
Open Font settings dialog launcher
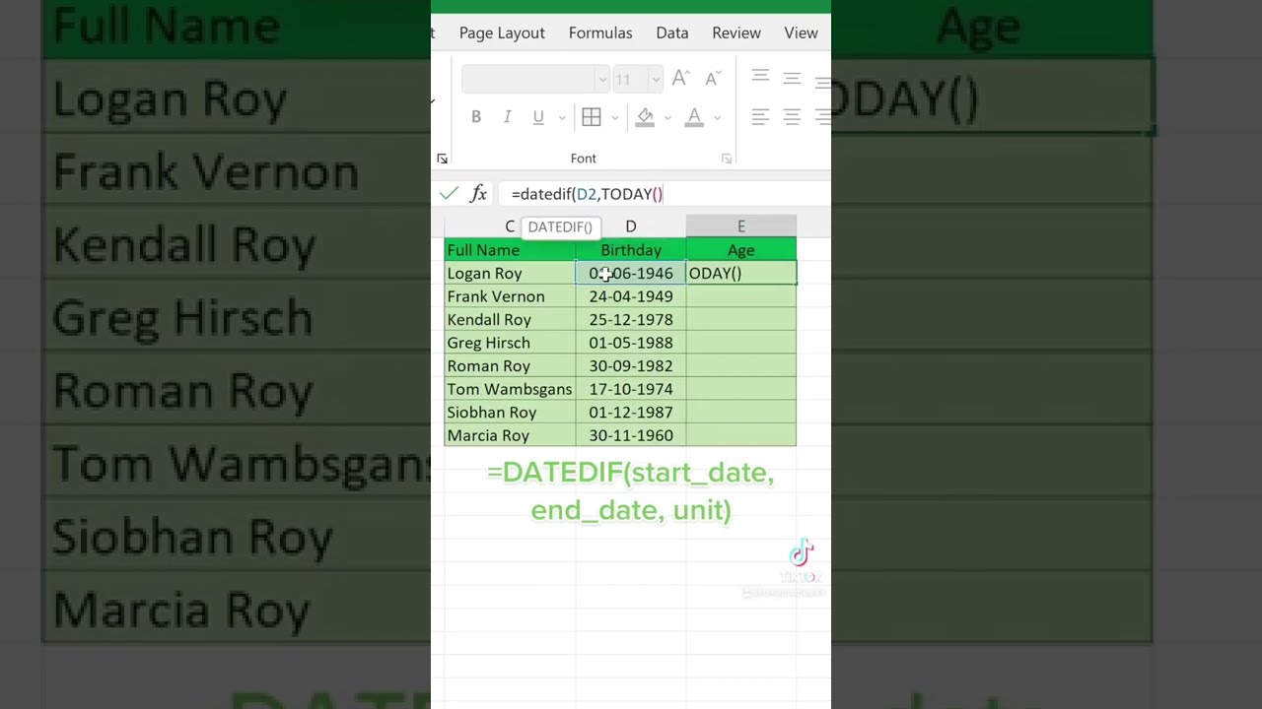point(727,159)
